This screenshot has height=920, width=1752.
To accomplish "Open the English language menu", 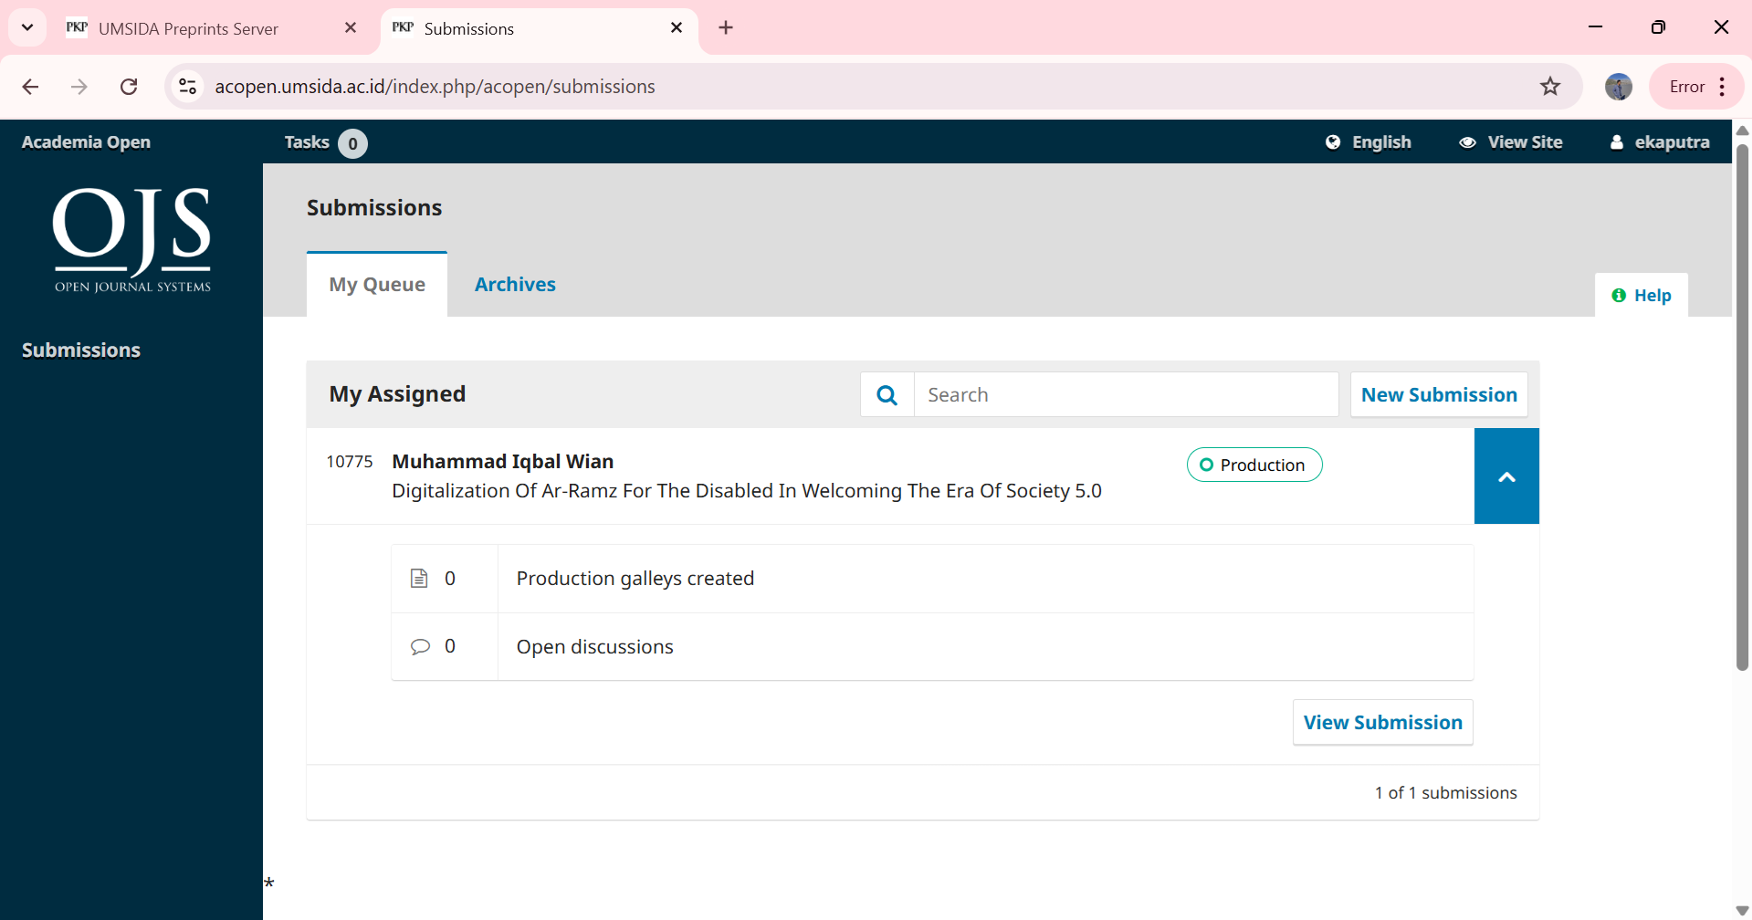I will pyautogui.click(x=1369, y=142).
